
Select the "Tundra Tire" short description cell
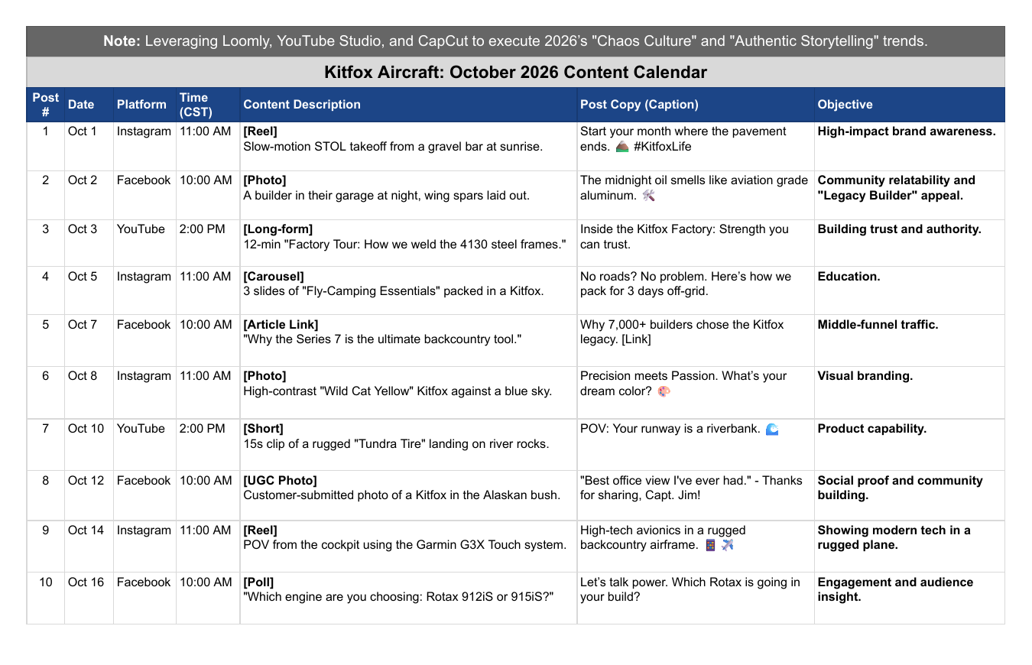408,444
